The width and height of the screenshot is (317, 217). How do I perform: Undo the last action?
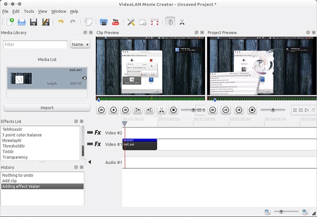pyautogui.click(x=61, y=22)
